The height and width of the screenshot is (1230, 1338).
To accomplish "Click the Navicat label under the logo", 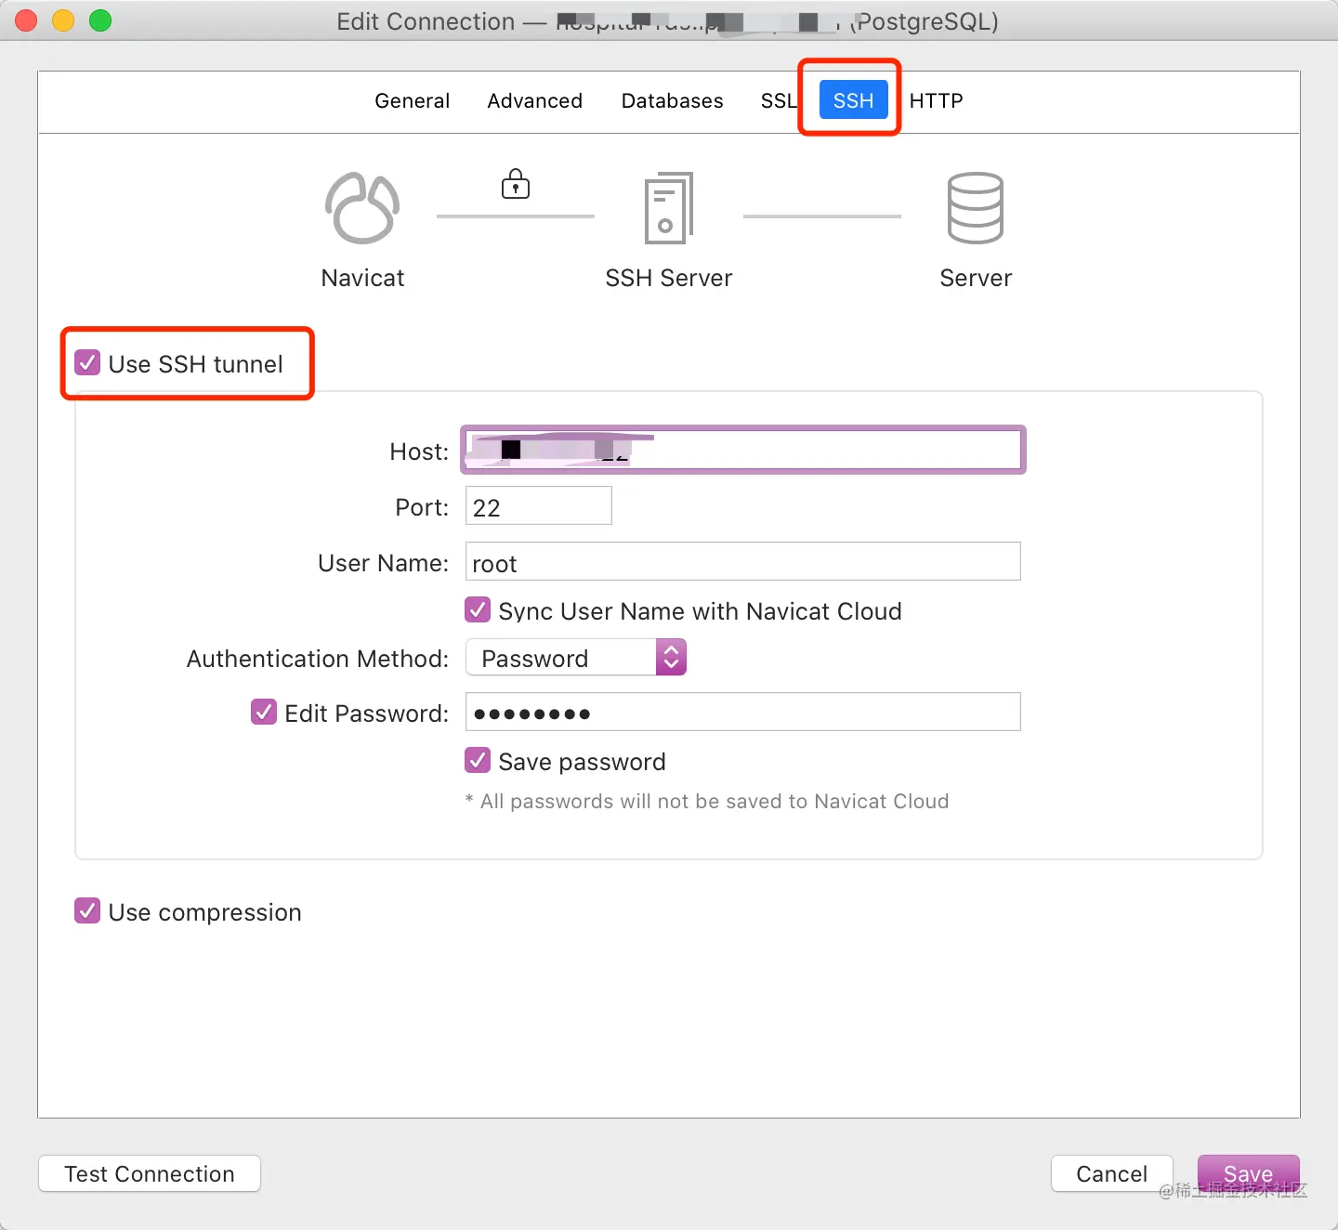I will (362, 278).
